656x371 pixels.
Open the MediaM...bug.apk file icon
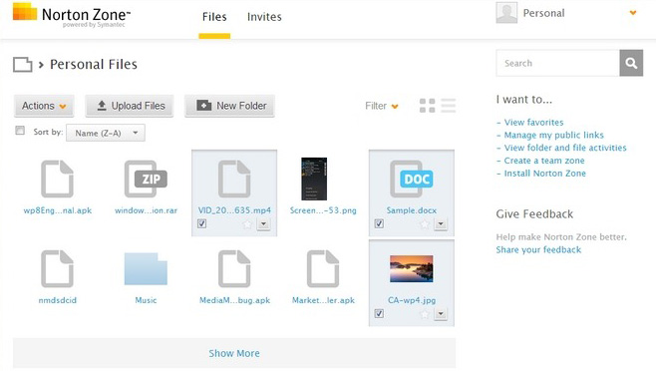coord(234,269)
